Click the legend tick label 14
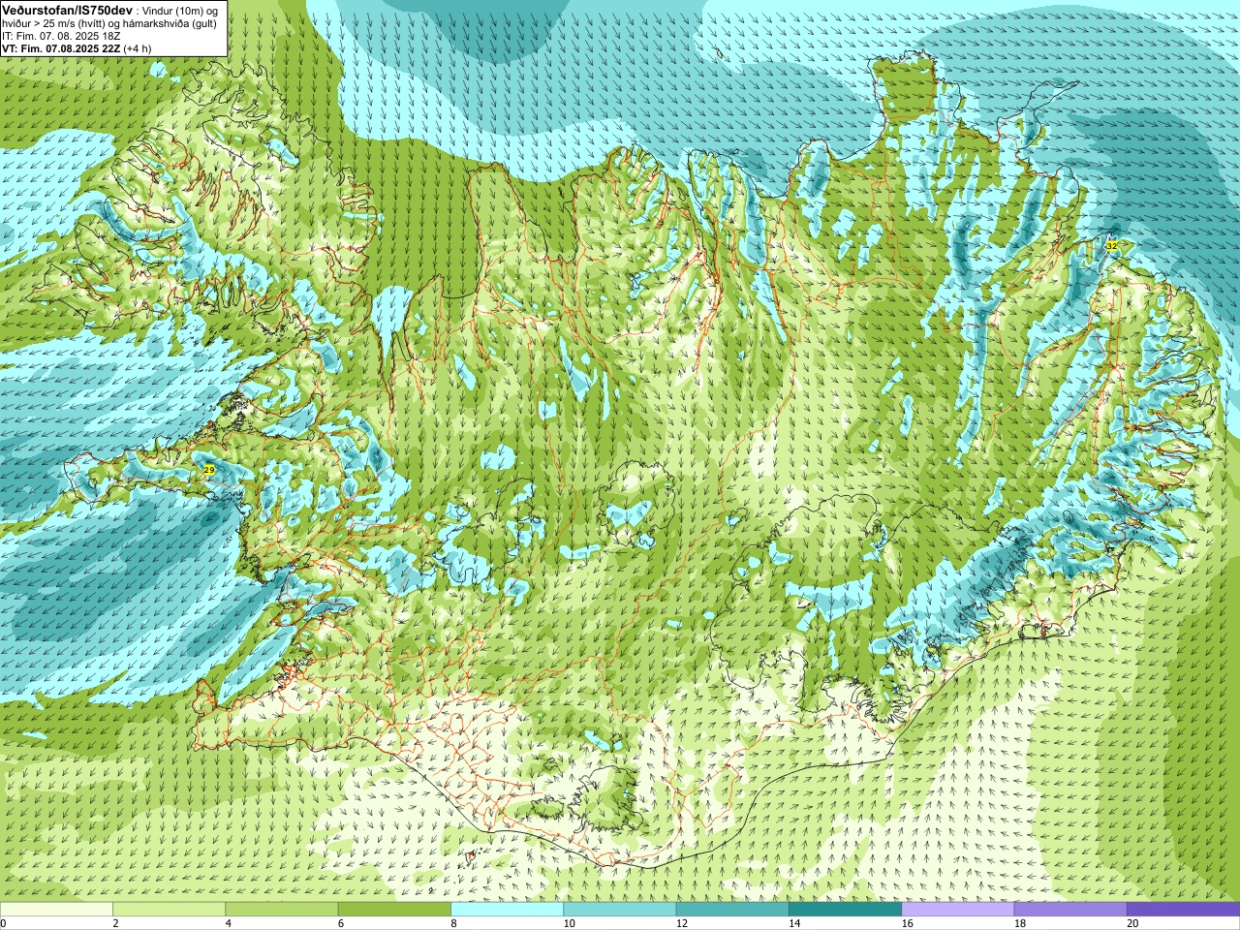The height and width of the screenshot is (930, 1240). [794, 923]
